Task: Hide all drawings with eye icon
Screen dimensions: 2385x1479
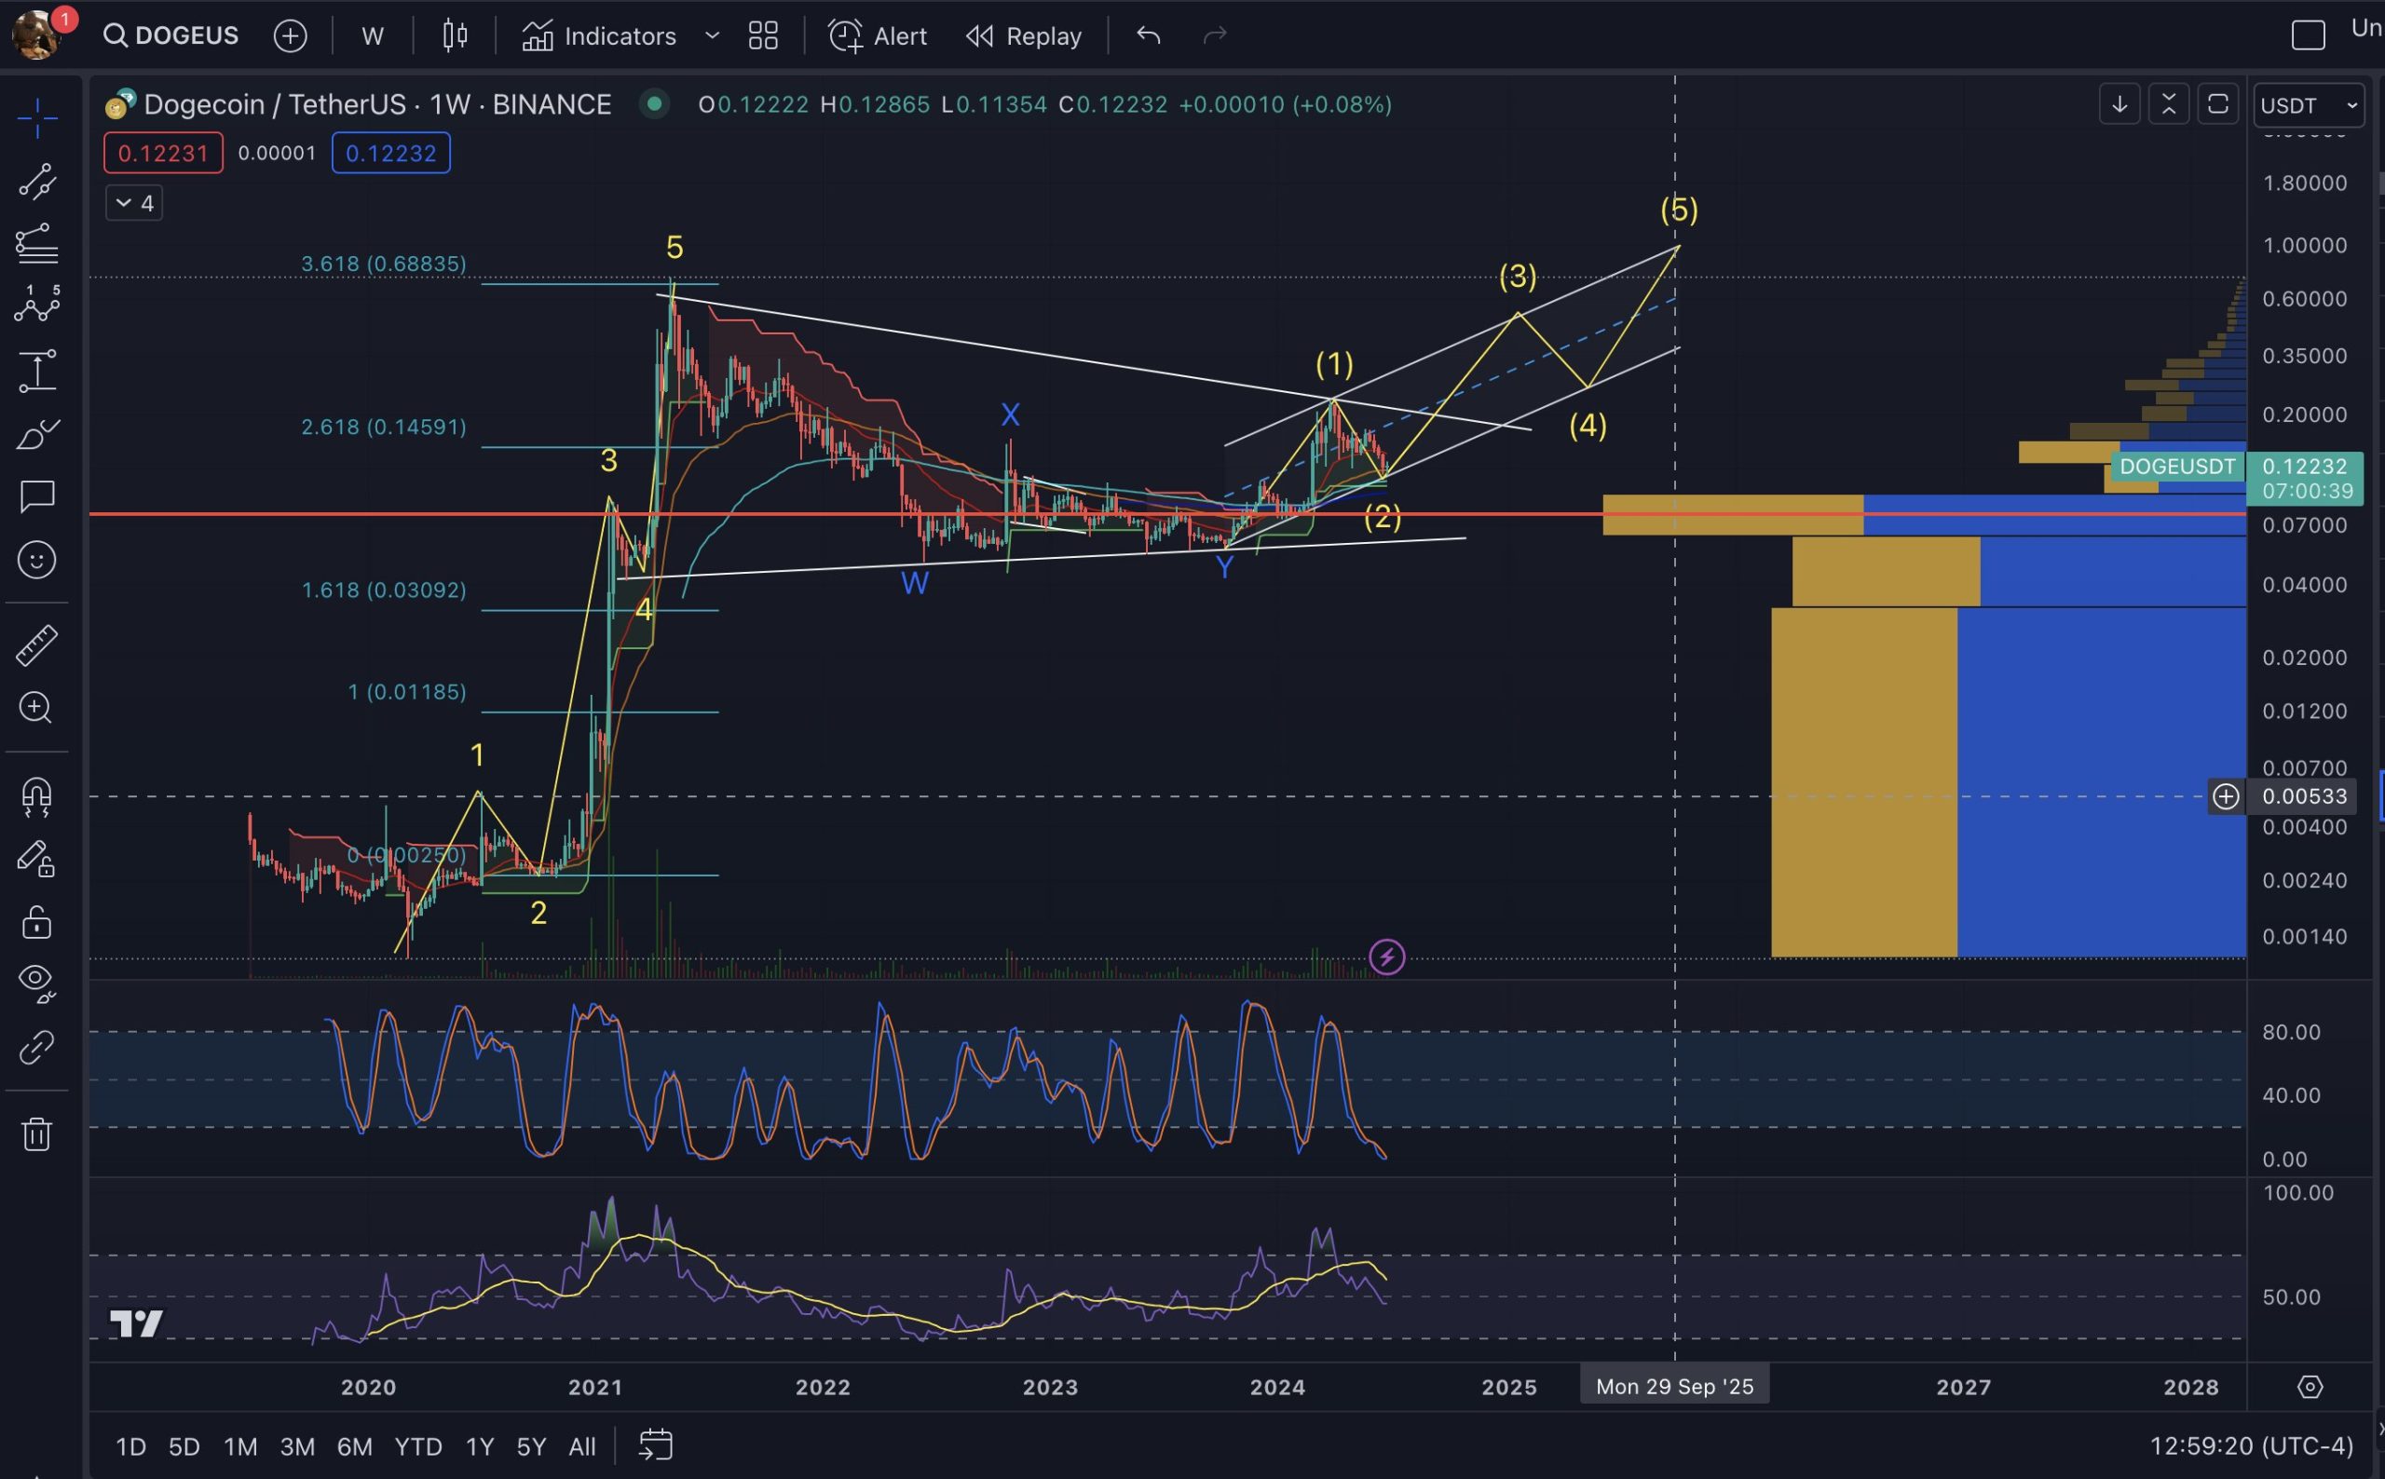Action: point(37,981)
